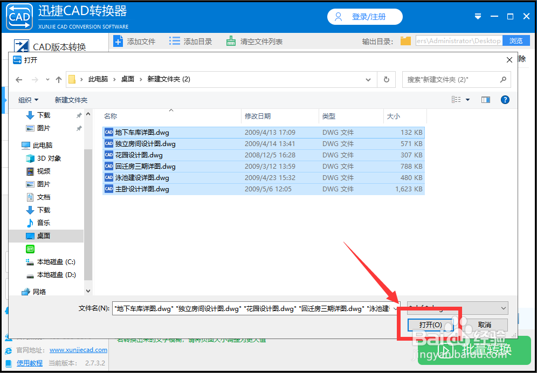Click the green iQIYI item in navigation pane
Image resolution: width=537 pixels, height=373 pixels.
tap(30, 248)
